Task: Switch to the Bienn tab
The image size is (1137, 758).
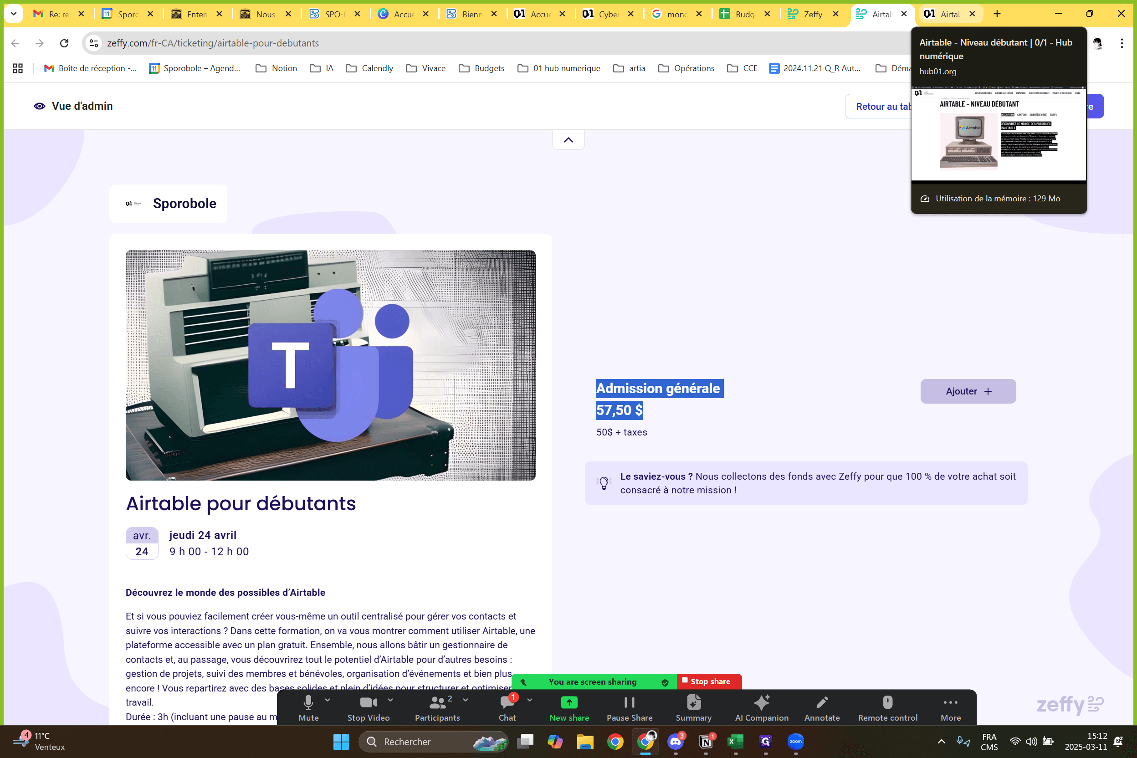Action: (471, 14)
